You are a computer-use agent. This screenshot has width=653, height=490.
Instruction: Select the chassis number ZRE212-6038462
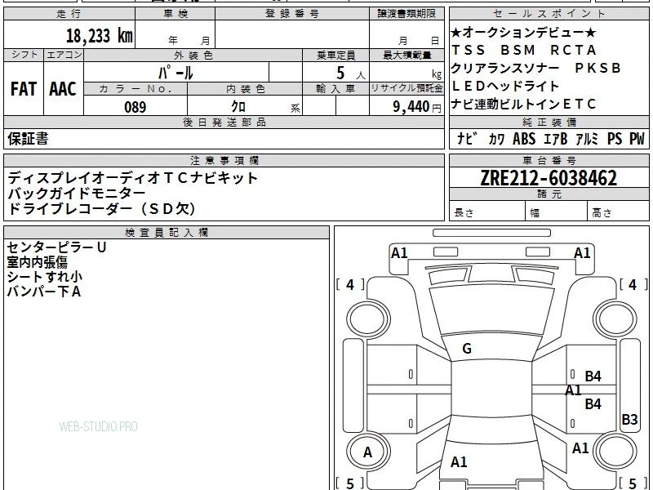click(549, 178)
